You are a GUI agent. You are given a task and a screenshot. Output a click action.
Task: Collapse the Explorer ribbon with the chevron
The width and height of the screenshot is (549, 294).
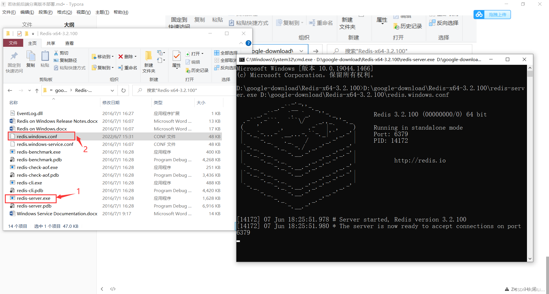[x=241, y=43]
